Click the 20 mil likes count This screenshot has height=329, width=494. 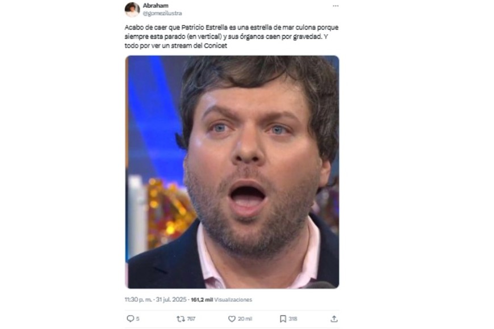(x=245, y=319)
